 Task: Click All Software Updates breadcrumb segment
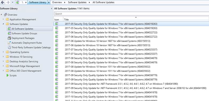point(103,2)
